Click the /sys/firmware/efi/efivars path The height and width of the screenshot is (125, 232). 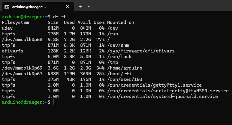pos(141,51)
